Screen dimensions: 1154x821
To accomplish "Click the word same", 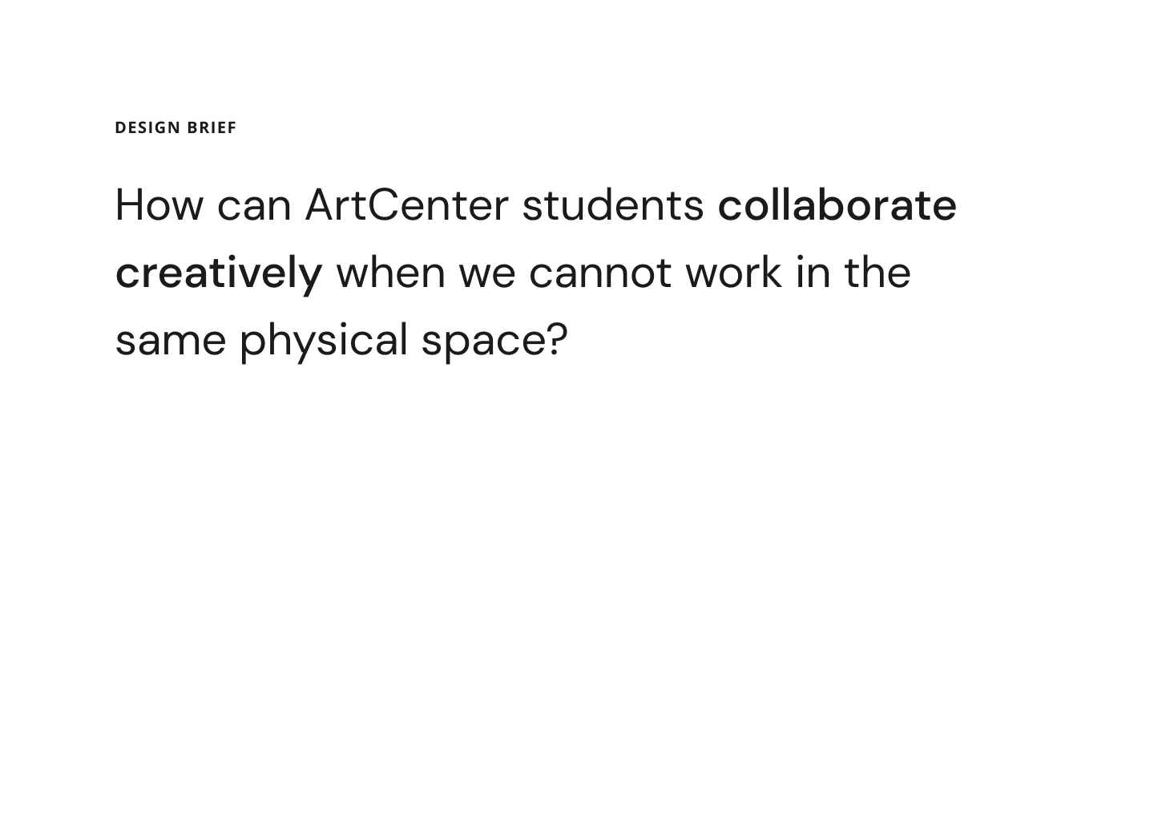I will pyautogui.click(x=170, y=340).
